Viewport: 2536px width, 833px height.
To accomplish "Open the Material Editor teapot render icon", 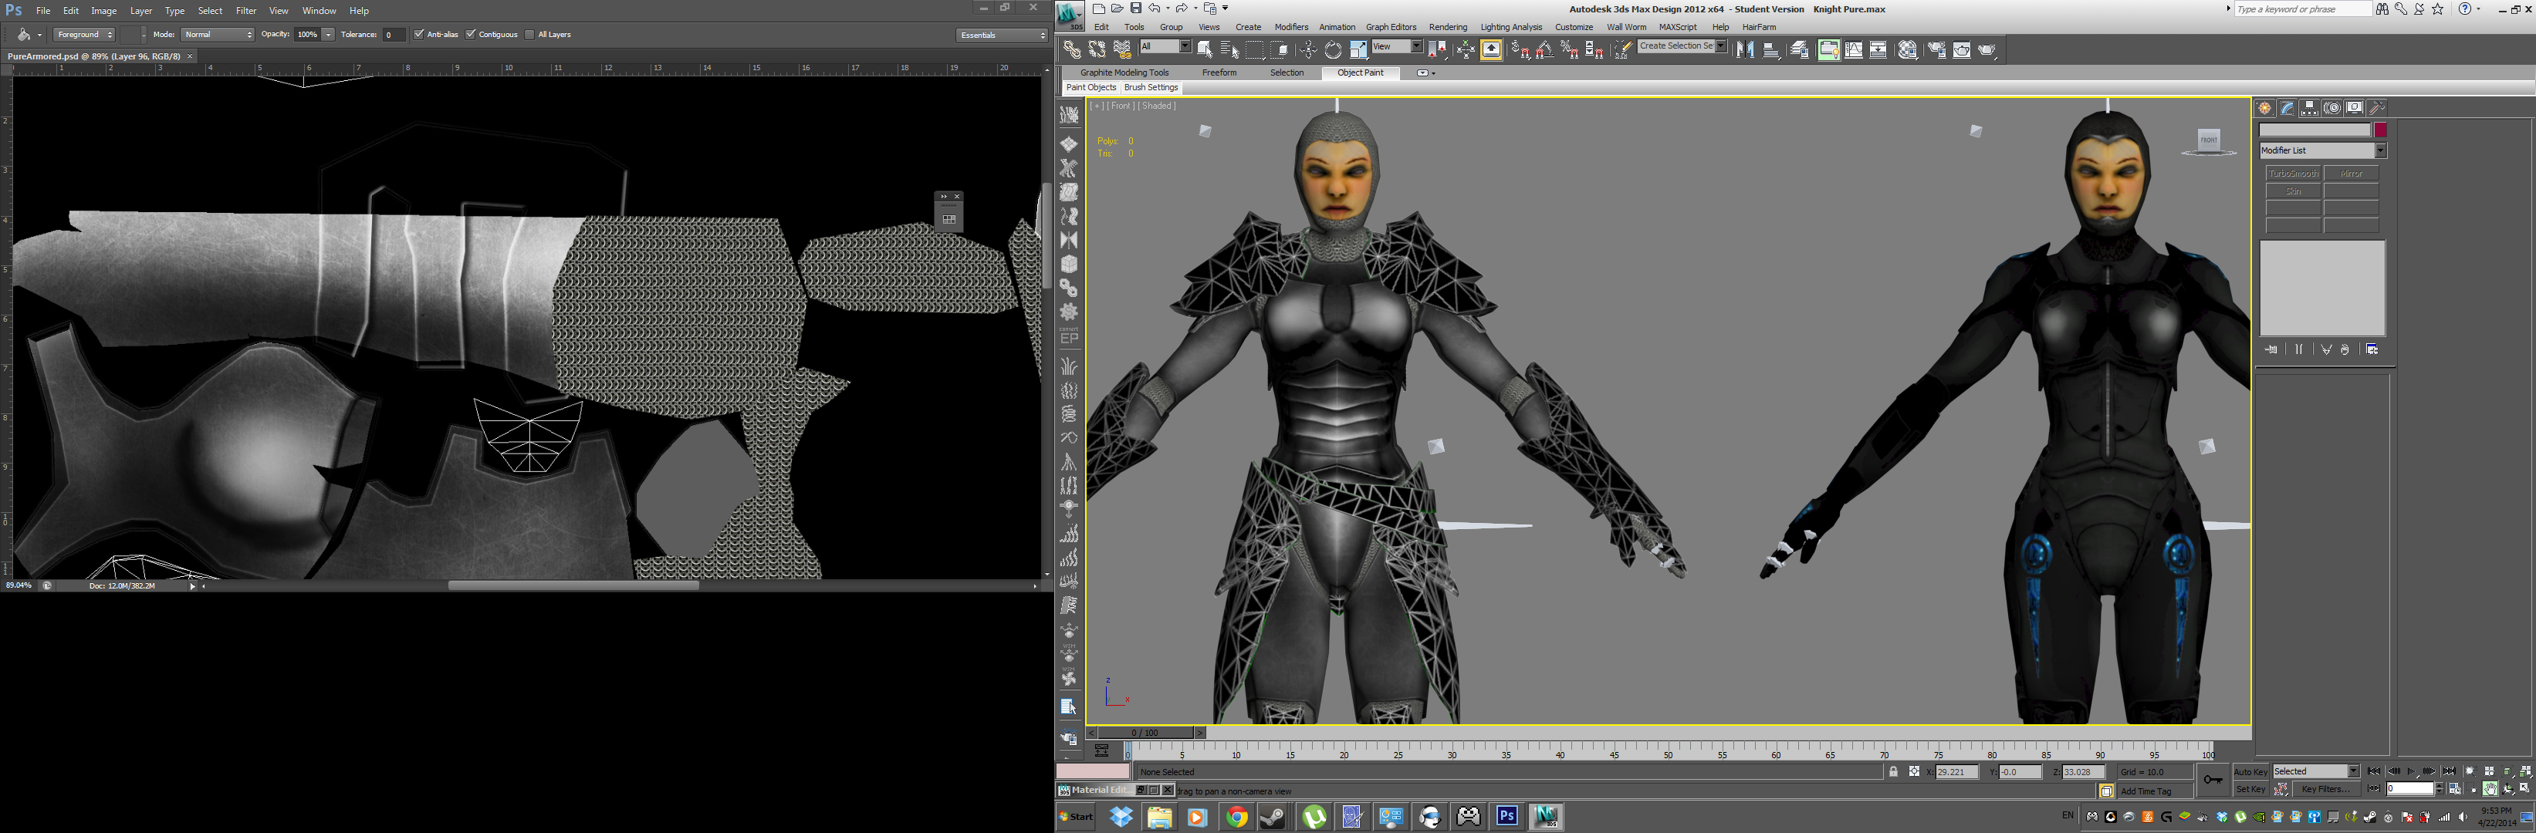I will (1907, 49).
